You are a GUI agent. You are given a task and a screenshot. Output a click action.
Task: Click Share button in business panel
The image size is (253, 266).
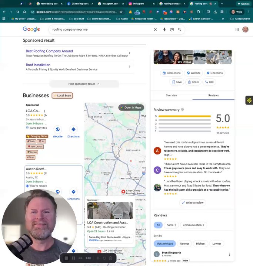[x=193, y=82]
